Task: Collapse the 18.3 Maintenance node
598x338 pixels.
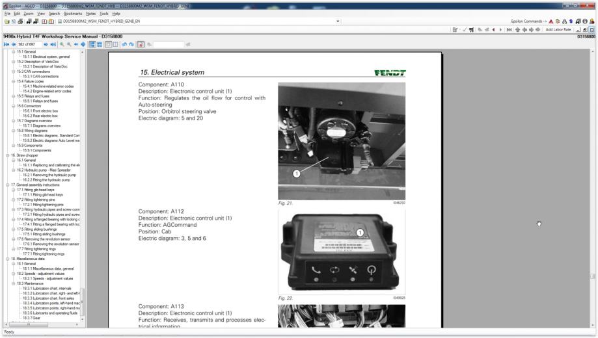Action: tap(14, 283)
